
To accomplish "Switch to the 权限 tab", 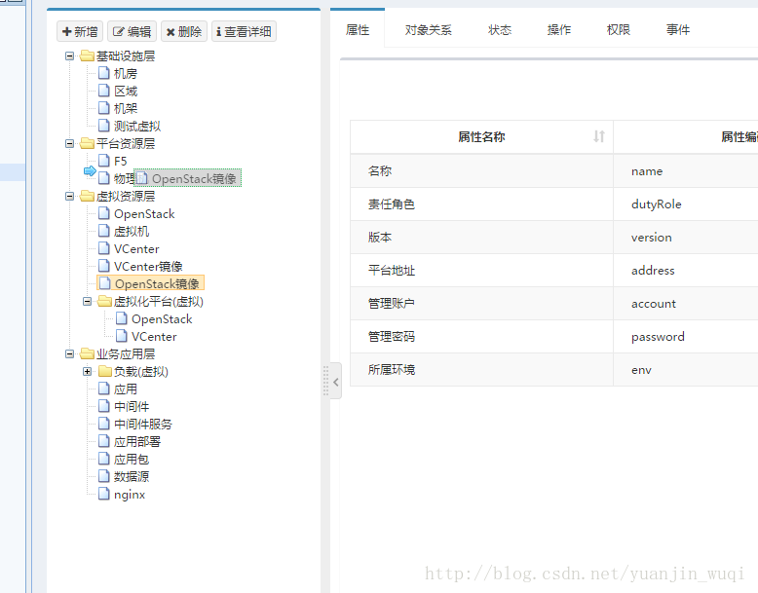I will (x=619, y=30).
